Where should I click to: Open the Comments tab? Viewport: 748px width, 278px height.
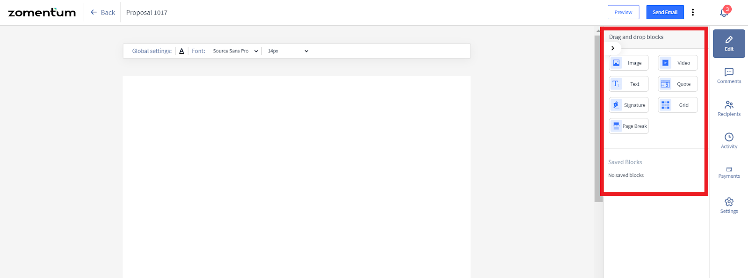(729, 76)
